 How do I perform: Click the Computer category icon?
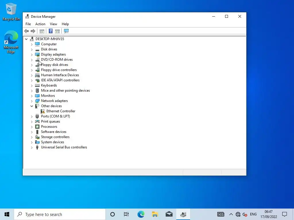pyautogui.click(x=37, y=44)
